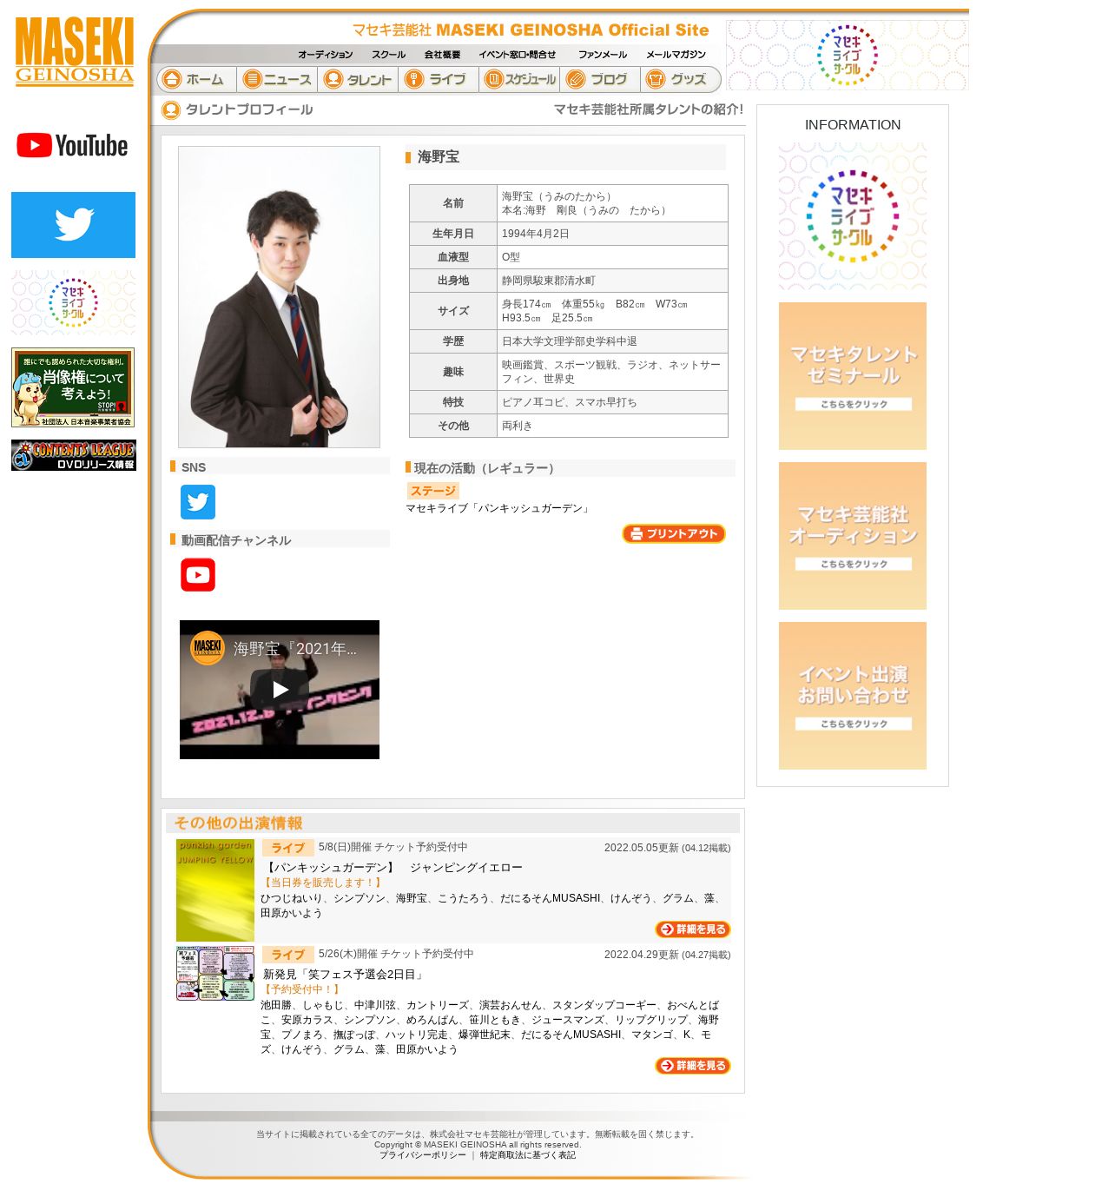The width and height of the screenshot is (1115, 1197).
Task: Click the 日本大学文理学部史学科中退 cell
Action: tap(612, 341)
